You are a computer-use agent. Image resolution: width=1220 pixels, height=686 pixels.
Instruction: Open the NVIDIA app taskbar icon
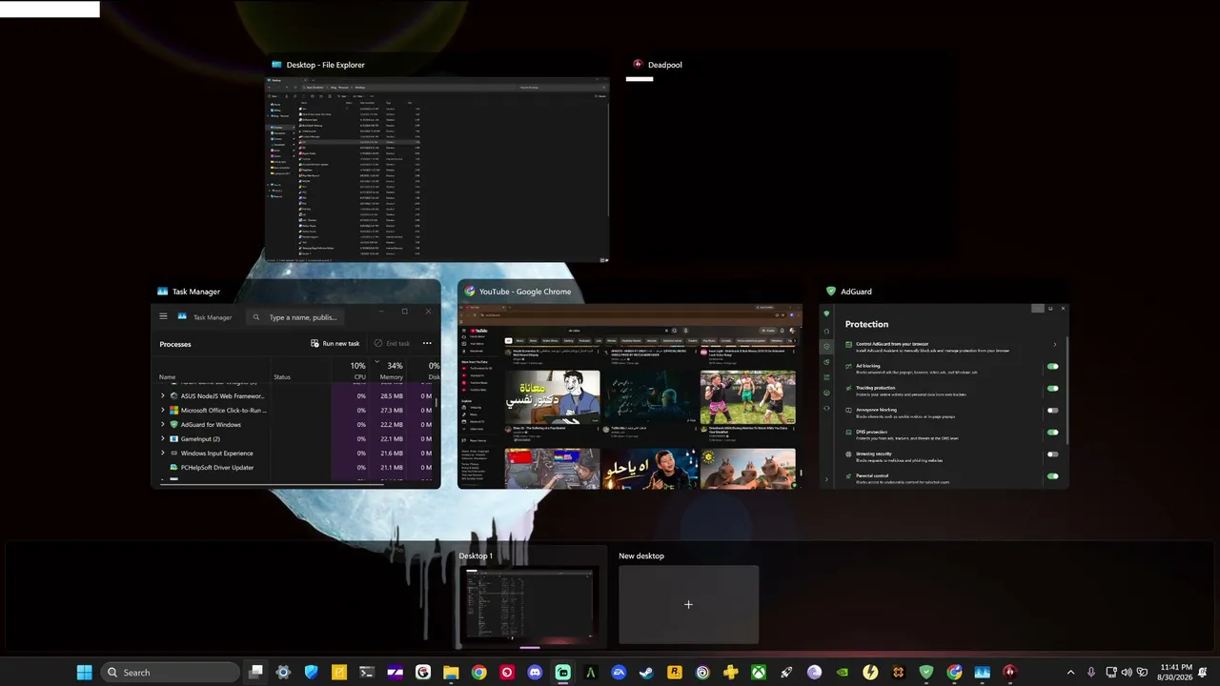click(x=842, y=673)
